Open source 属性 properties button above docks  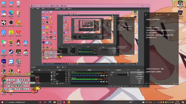59,67
